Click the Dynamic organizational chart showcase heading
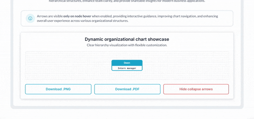 pyautogui.click(x=127, y=39)
